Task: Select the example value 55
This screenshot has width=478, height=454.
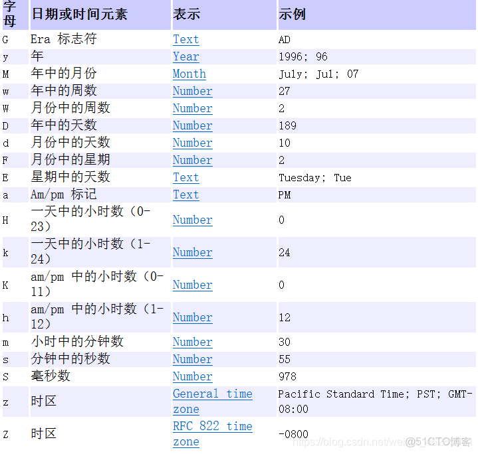Action: click(284, 359)
